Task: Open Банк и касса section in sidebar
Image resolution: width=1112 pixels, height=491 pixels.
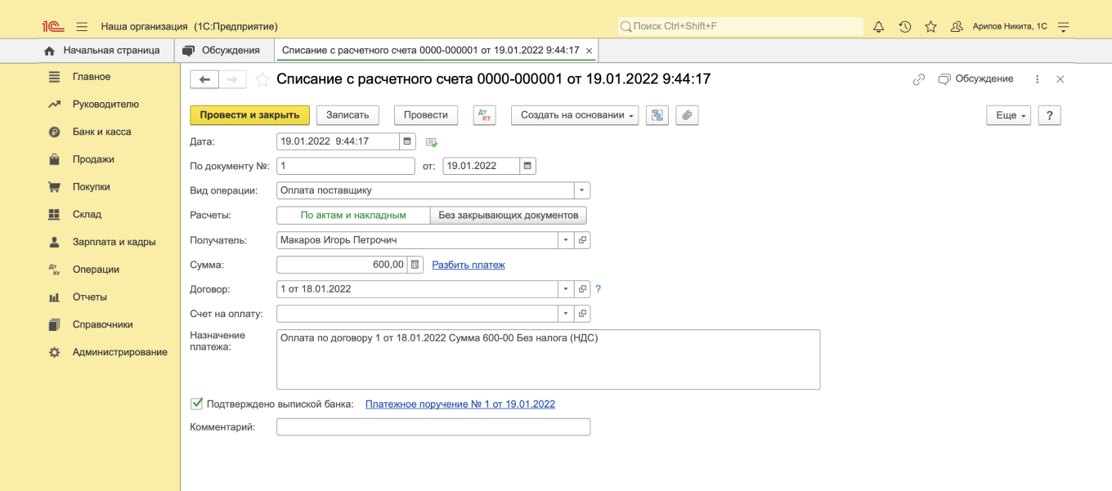Action: (x=101, y=132)
